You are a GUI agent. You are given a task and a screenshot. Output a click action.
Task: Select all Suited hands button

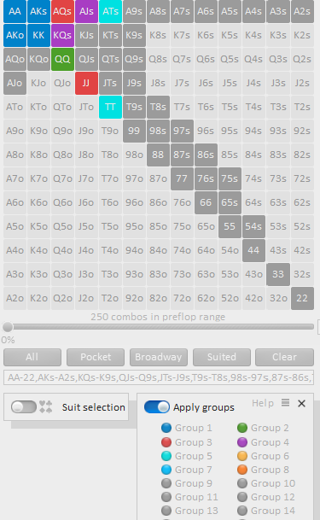pos(222,357)
